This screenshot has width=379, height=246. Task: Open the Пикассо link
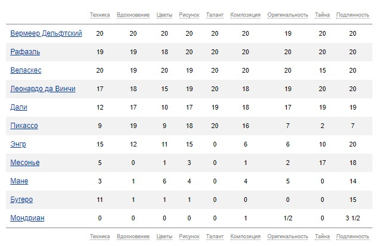(x=24, y=126)
